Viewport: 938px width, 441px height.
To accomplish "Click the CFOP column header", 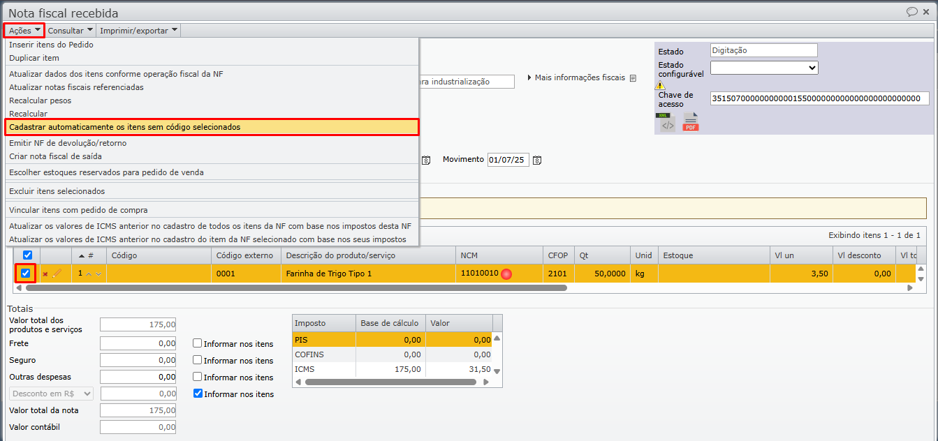I will pos(558,255).
